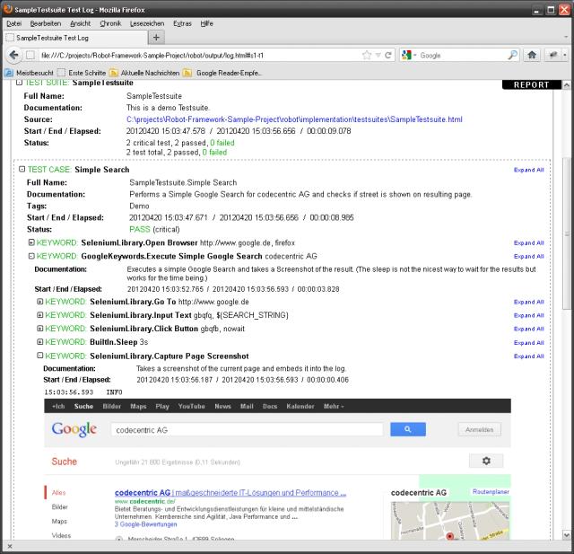Reload the page using the refresh icon

[388, 55]
